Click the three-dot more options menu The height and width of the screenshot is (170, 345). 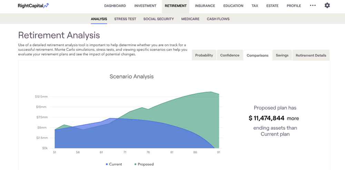[x=313, y=6]
